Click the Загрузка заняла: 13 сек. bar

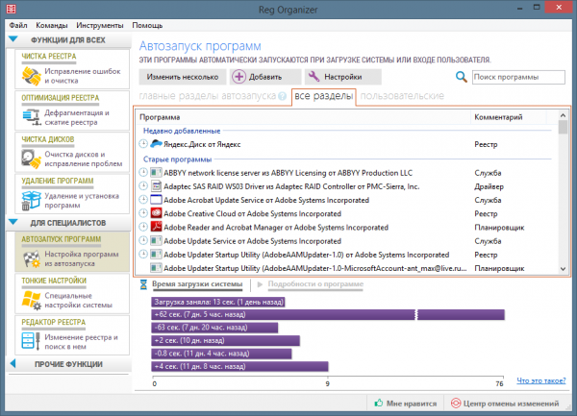[x=218, y=302]
